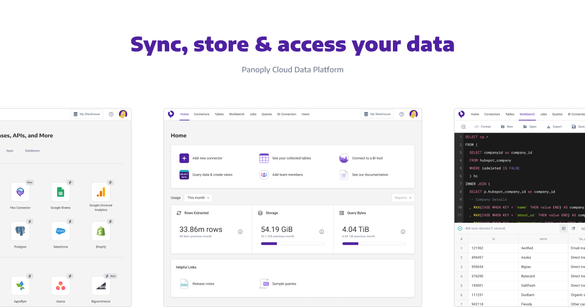
Task: Choose the Salesforce connector icon
Action: (x=60, y=231)
